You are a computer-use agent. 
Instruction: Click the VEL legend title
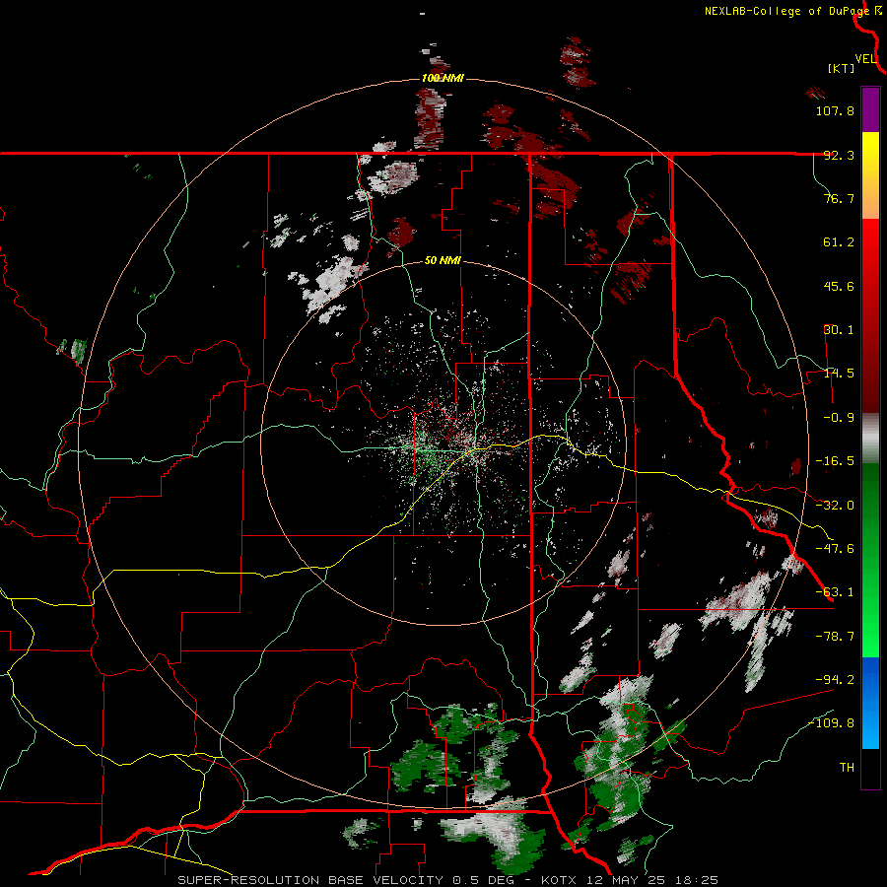[865, 59]
